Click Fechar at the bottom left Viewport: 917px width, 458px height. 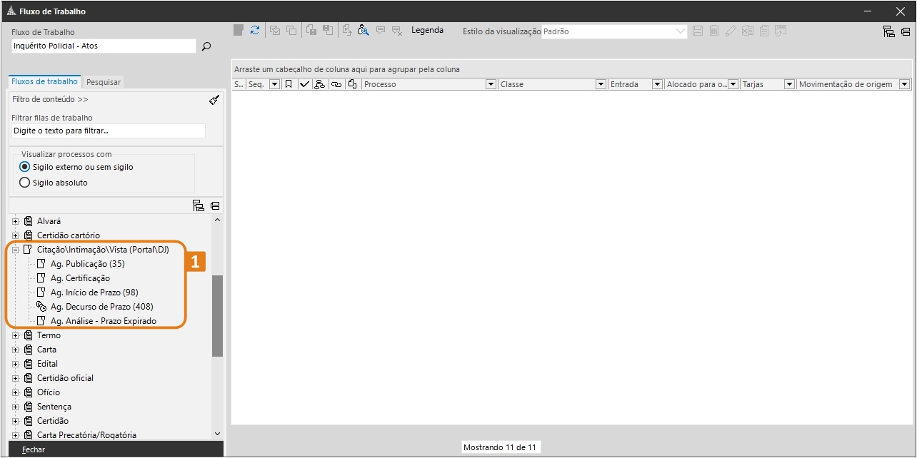[34, 449]
